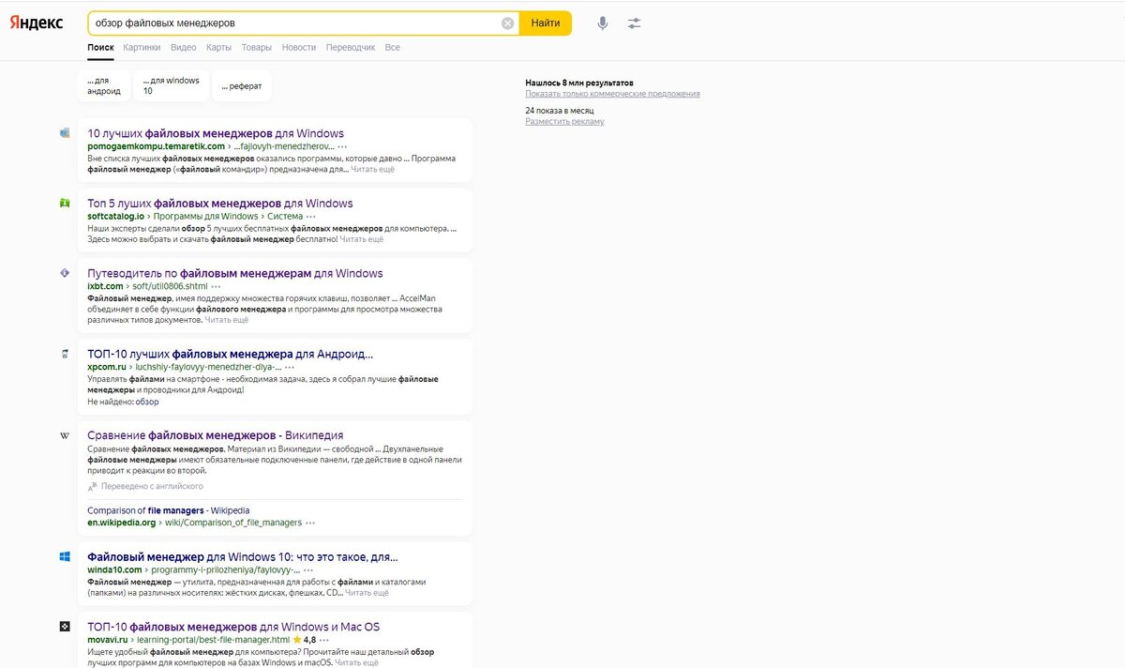Start voice search with the microphone icon
Image resolution: width=1125 pixels, height=668 pixels.
pyautogui.click(x=603, y=23)
